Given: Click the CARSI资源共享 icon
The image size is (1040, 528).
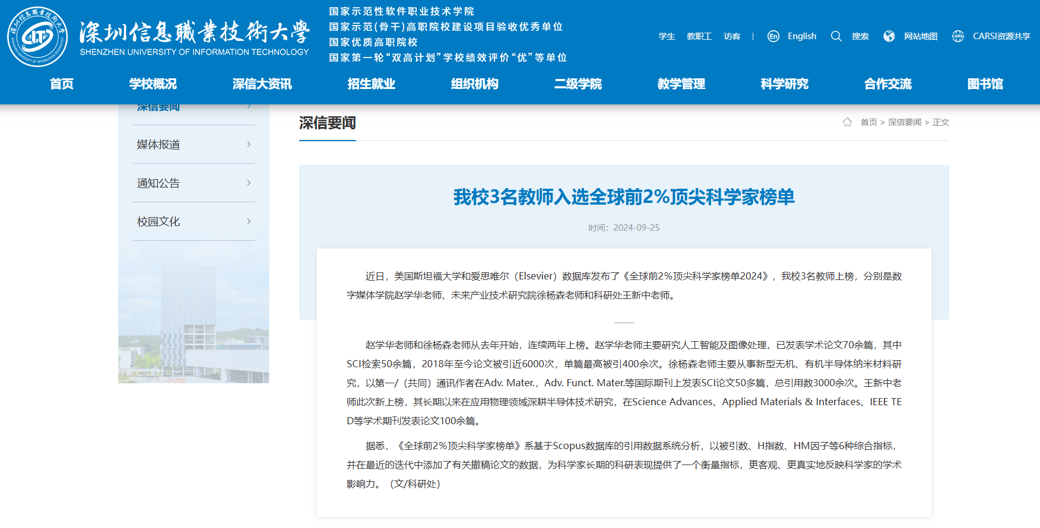Looking at the screenshot, I should click(957, 36).
